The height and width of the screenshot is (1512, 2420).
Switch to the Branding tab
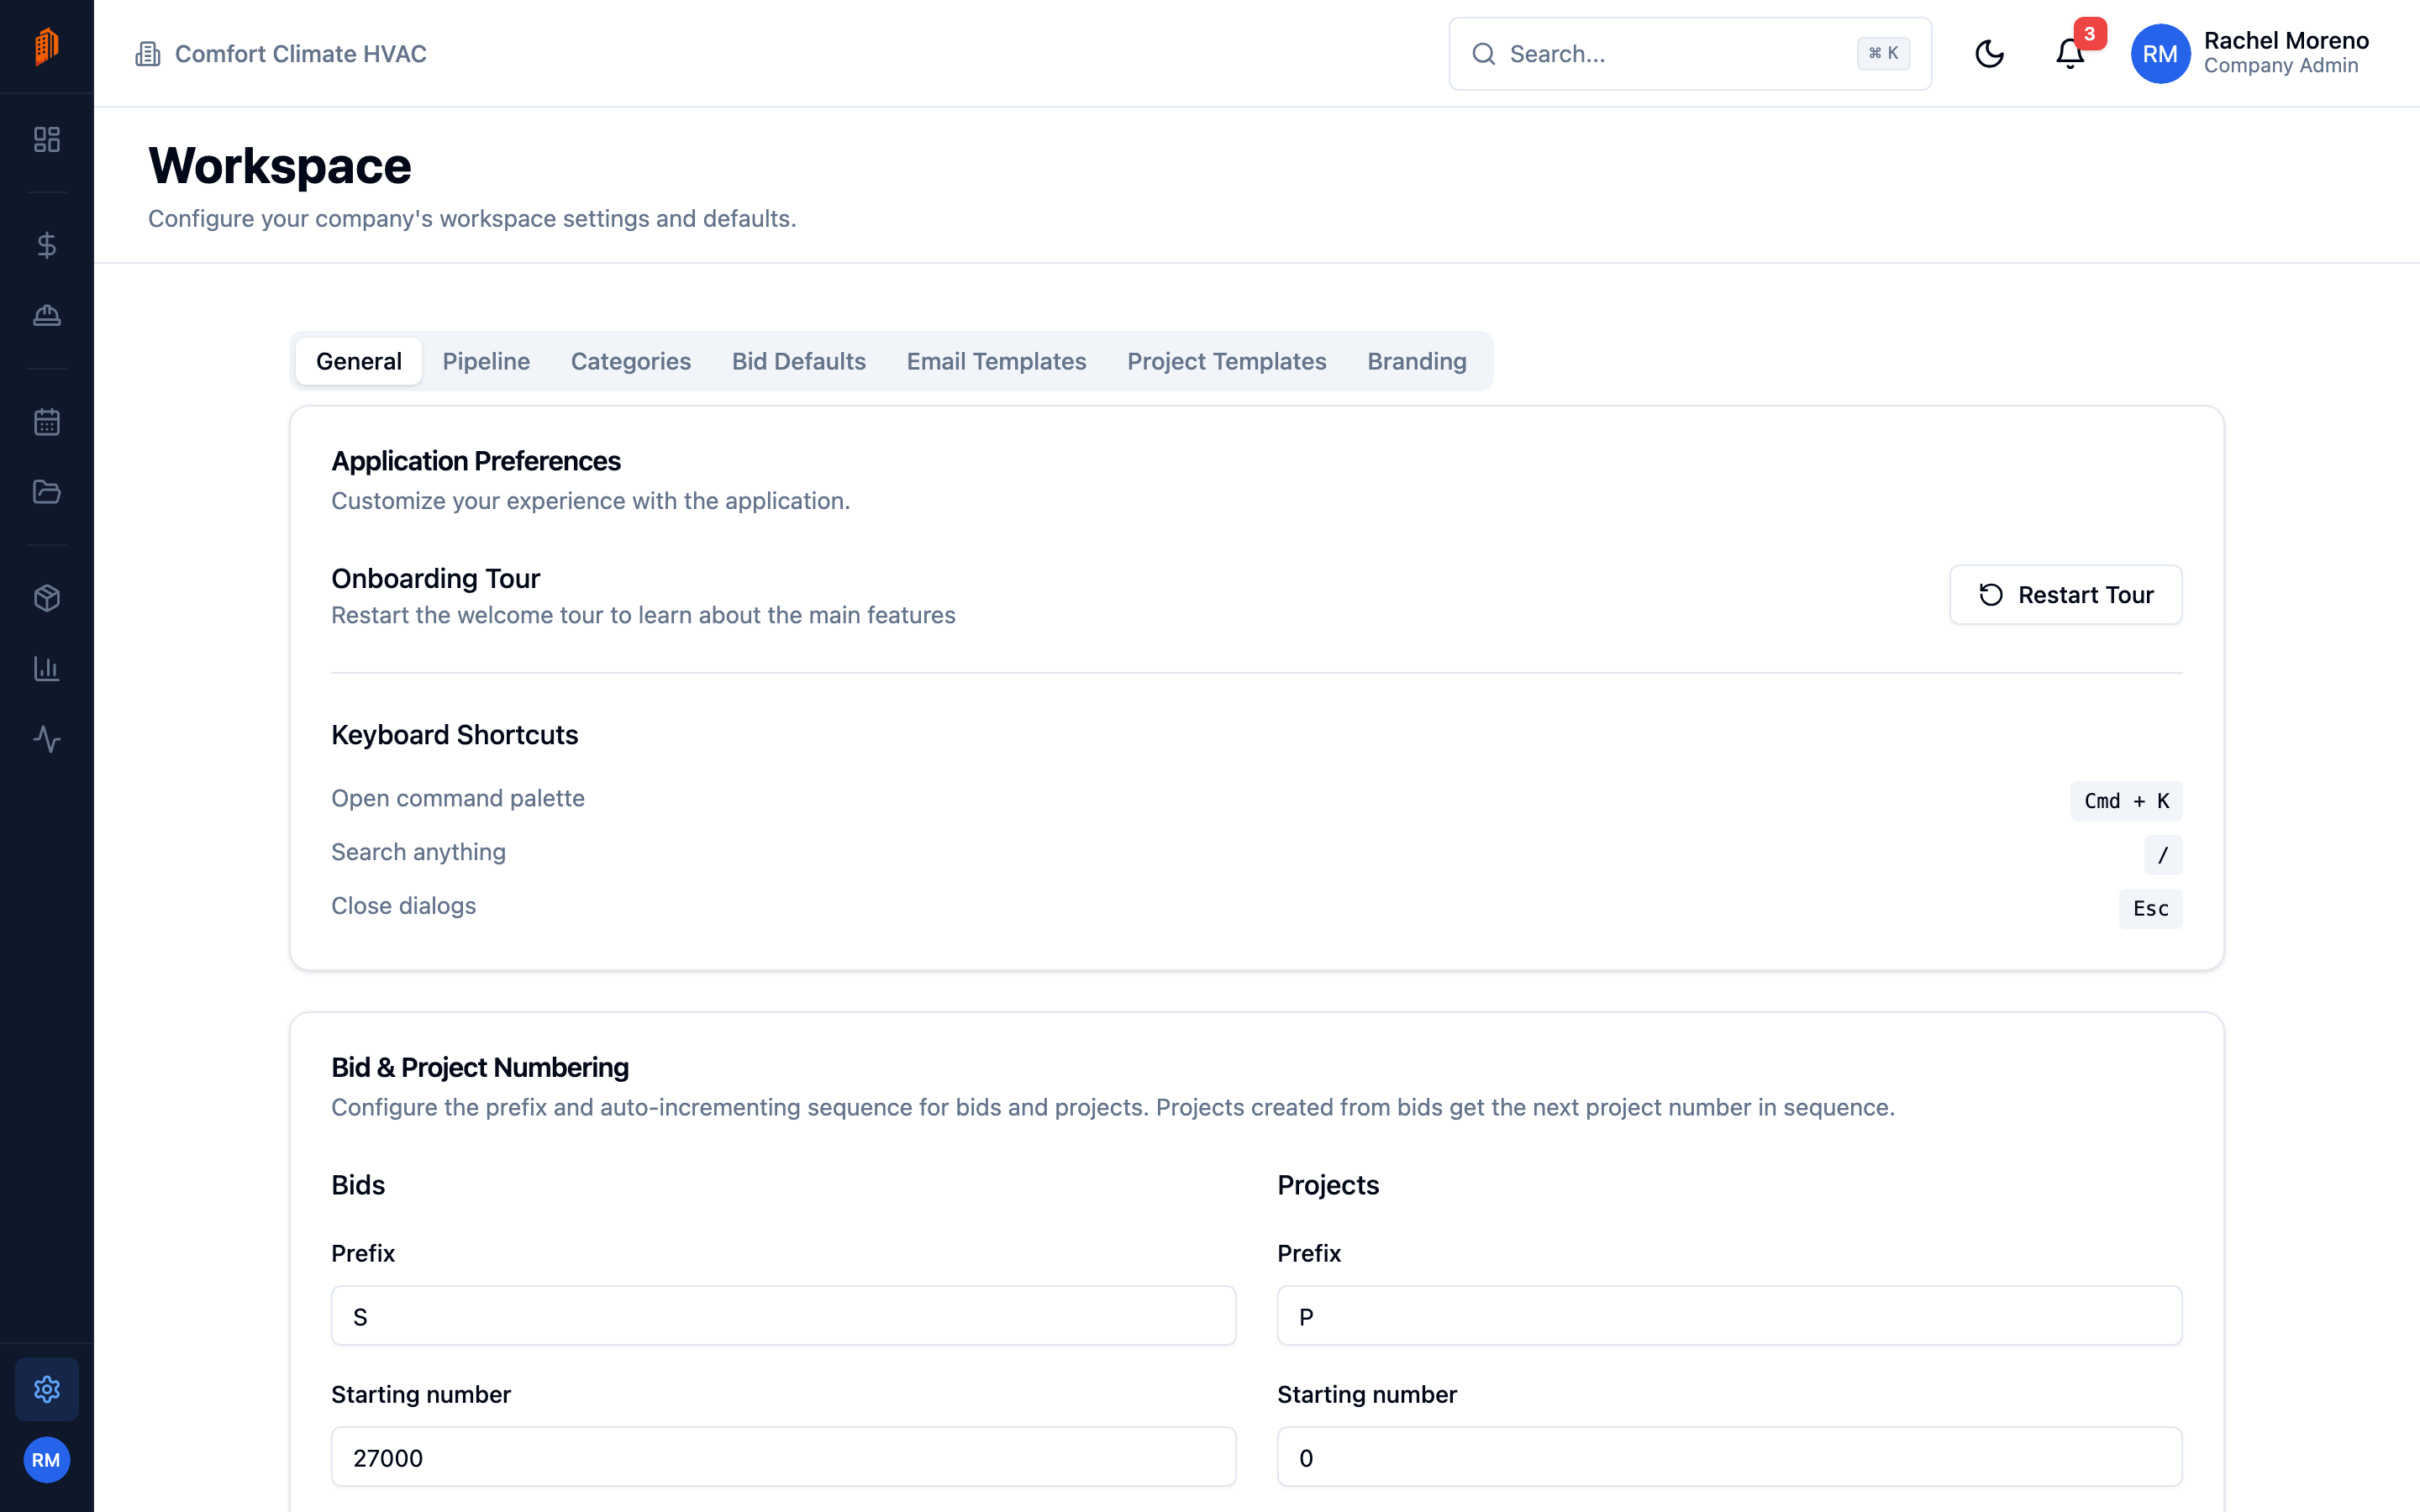pos(1417,361)
